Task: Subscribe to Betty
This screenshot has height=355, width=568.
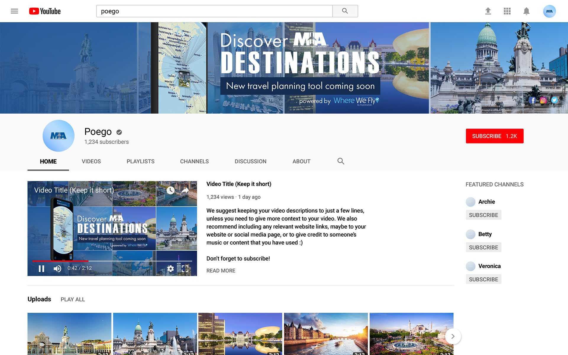Action: point(483,247)
